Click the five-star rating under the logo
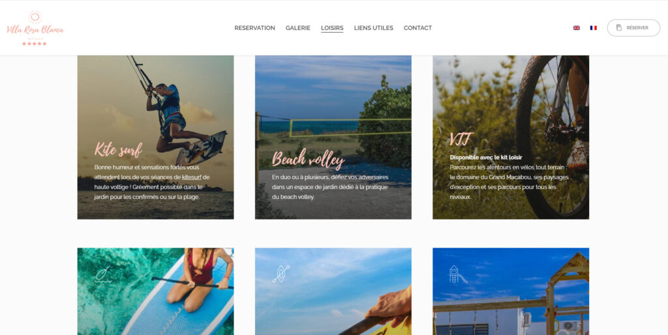Screen dimensions: 668x335 (35, 44)
